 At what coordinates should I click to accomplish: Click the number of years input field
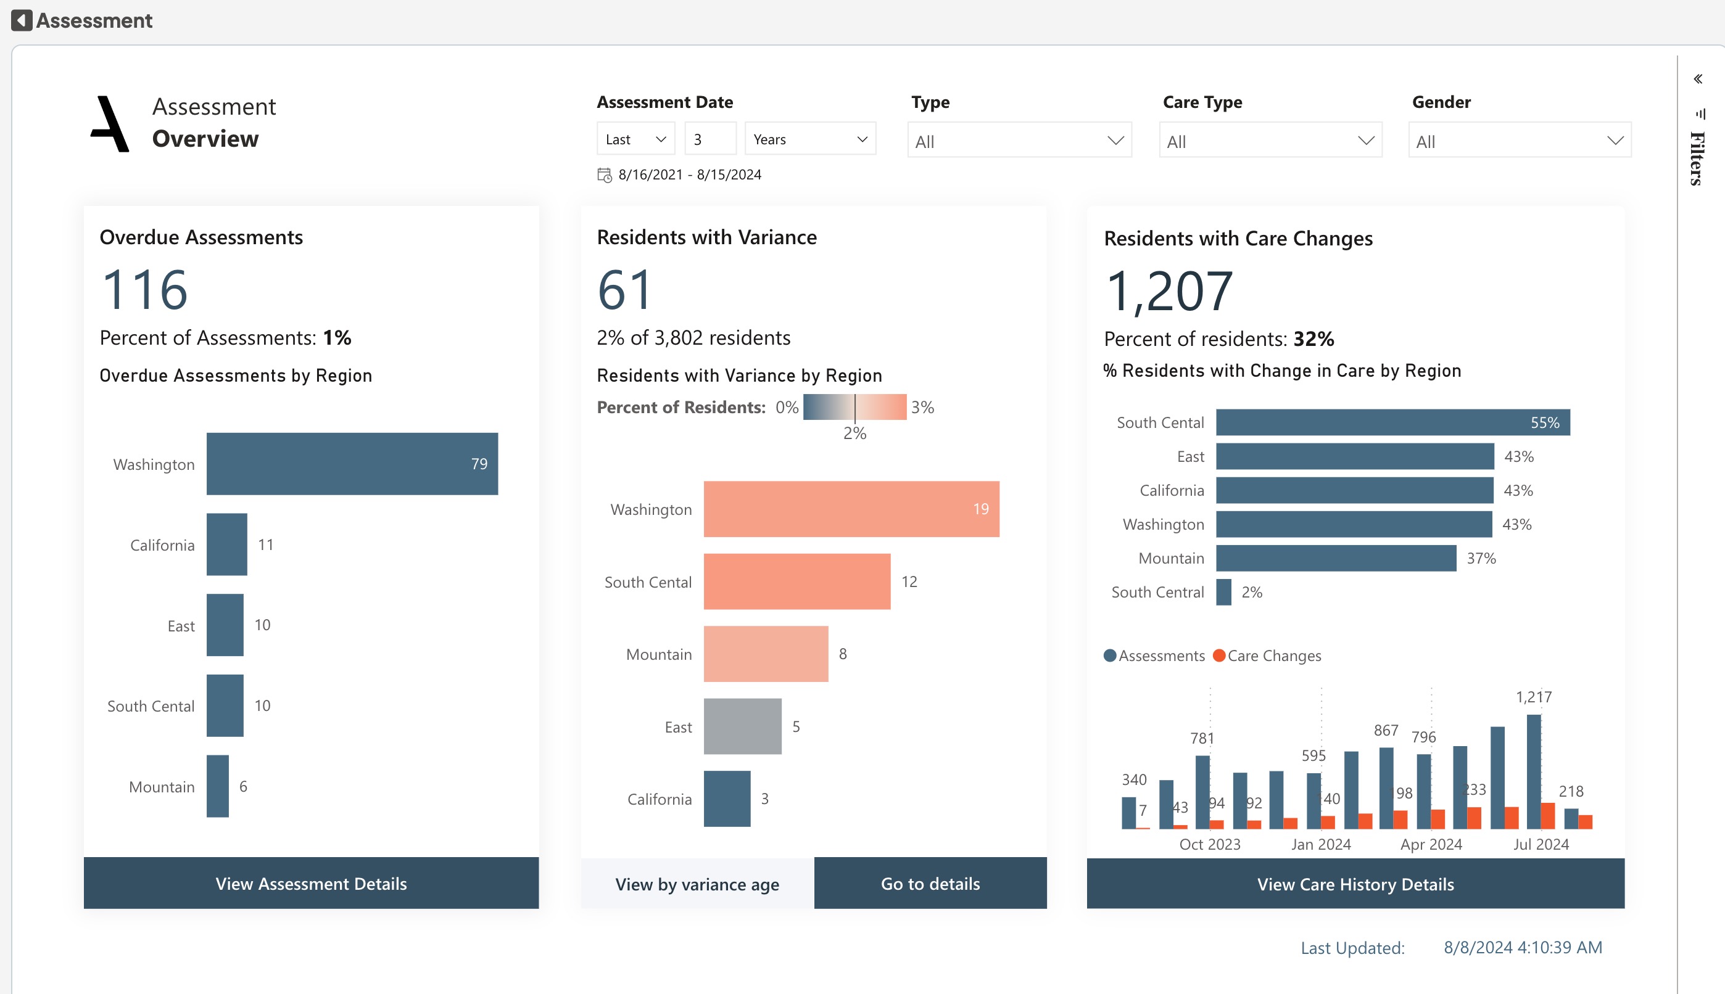(x=709, y=139)
